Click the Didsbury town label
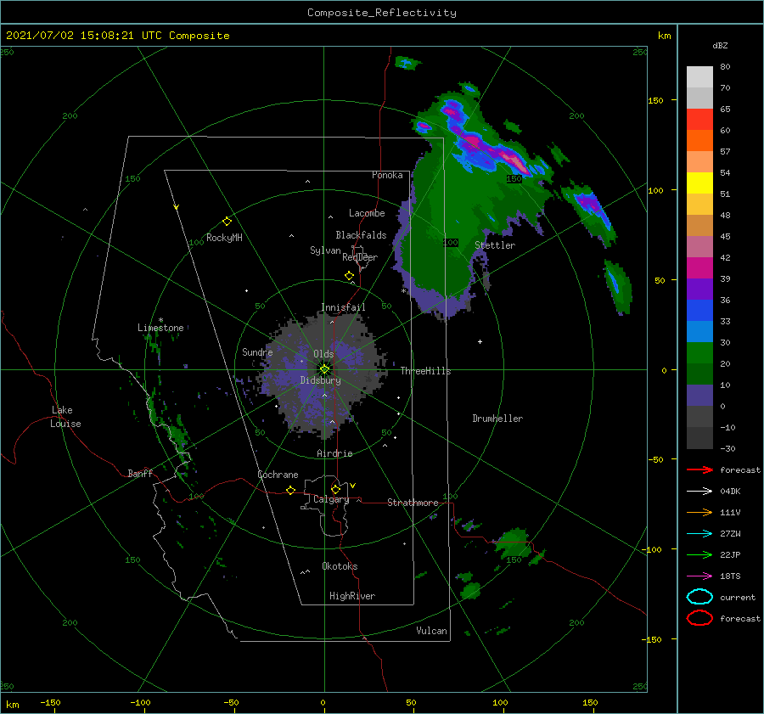 pos(321,380)
